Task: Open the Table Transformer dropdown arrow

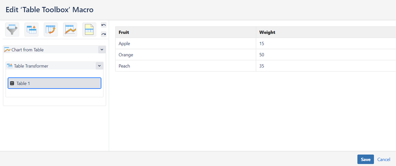Action: pyautogui.click(x=99, y=66)
